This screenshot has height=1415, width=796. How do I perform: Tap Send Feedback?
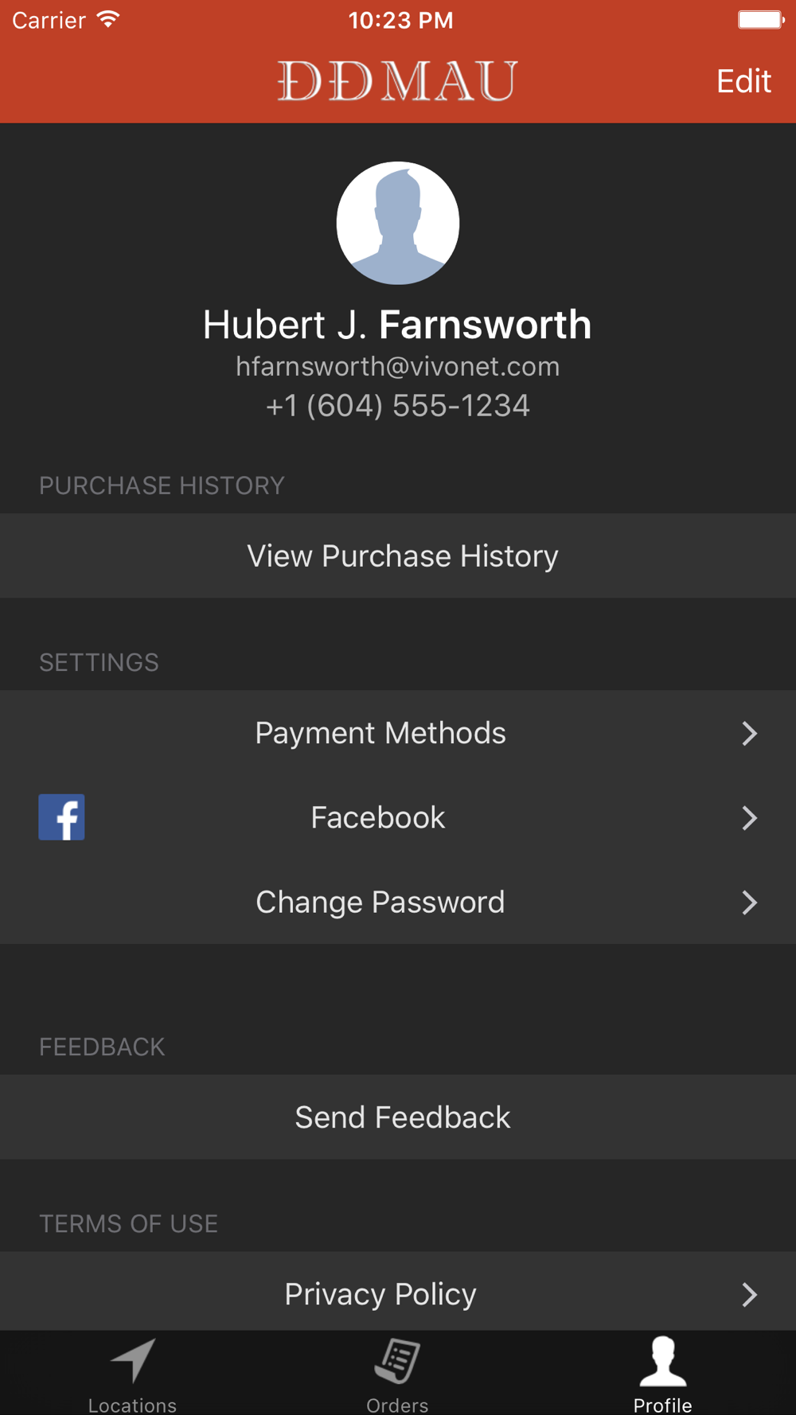[398, 1117]
